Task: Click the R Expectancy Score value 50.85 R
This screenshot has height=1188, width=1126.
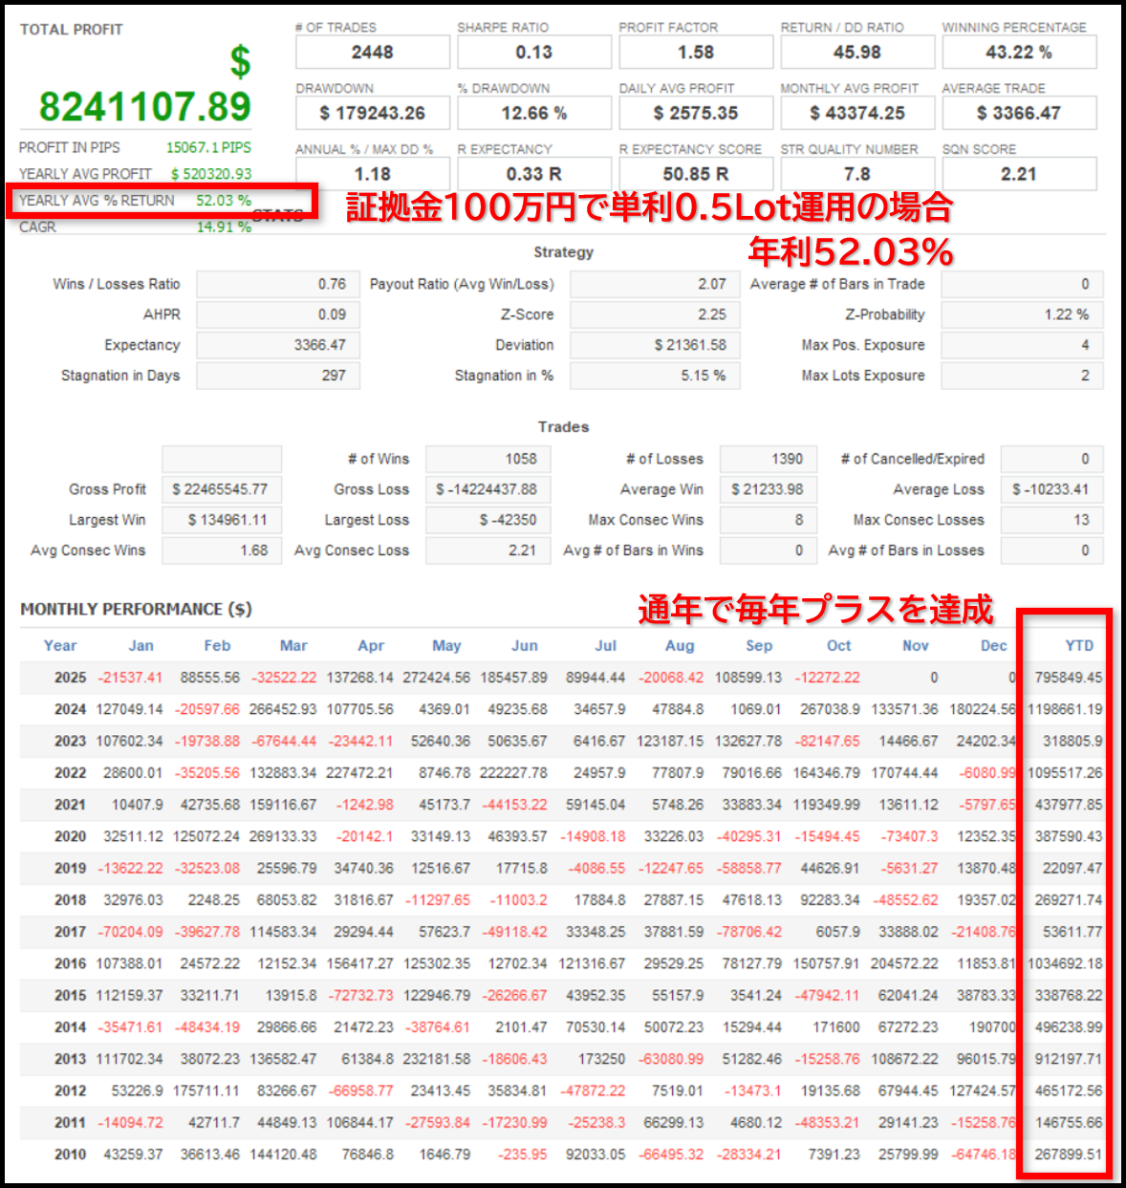Action: coord(696,174)
